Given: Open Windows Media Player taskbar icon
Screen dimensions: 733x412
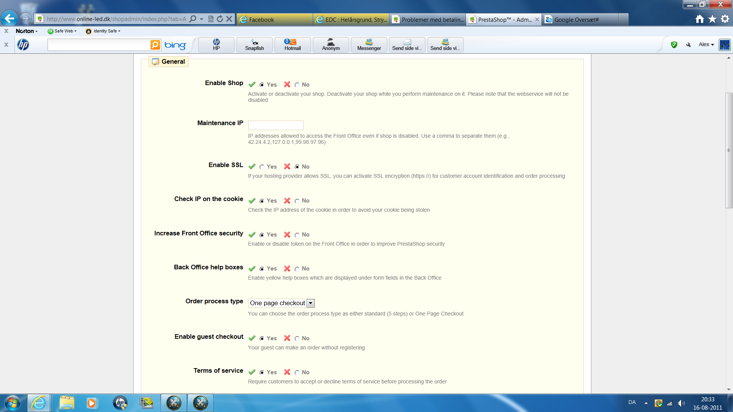Looking at the screenshot, I should [x=92, y=403].
